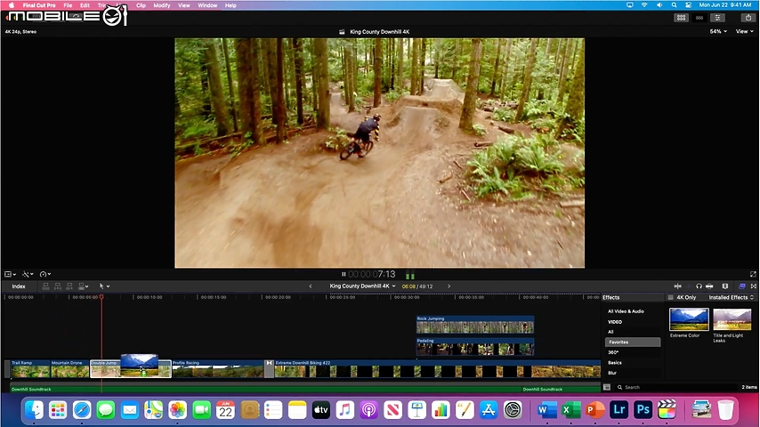Toggle video and audio skimming
The height and width of the screenshot is (427, 760).
tap(677, 286)
